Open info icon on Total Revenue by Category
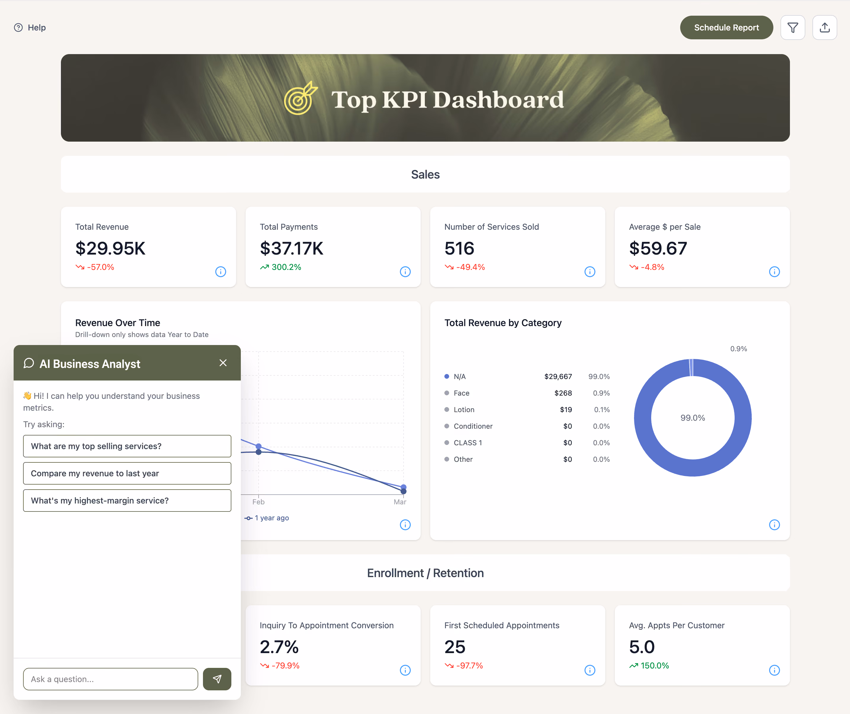Screen dimensions: 850x714 774,525
